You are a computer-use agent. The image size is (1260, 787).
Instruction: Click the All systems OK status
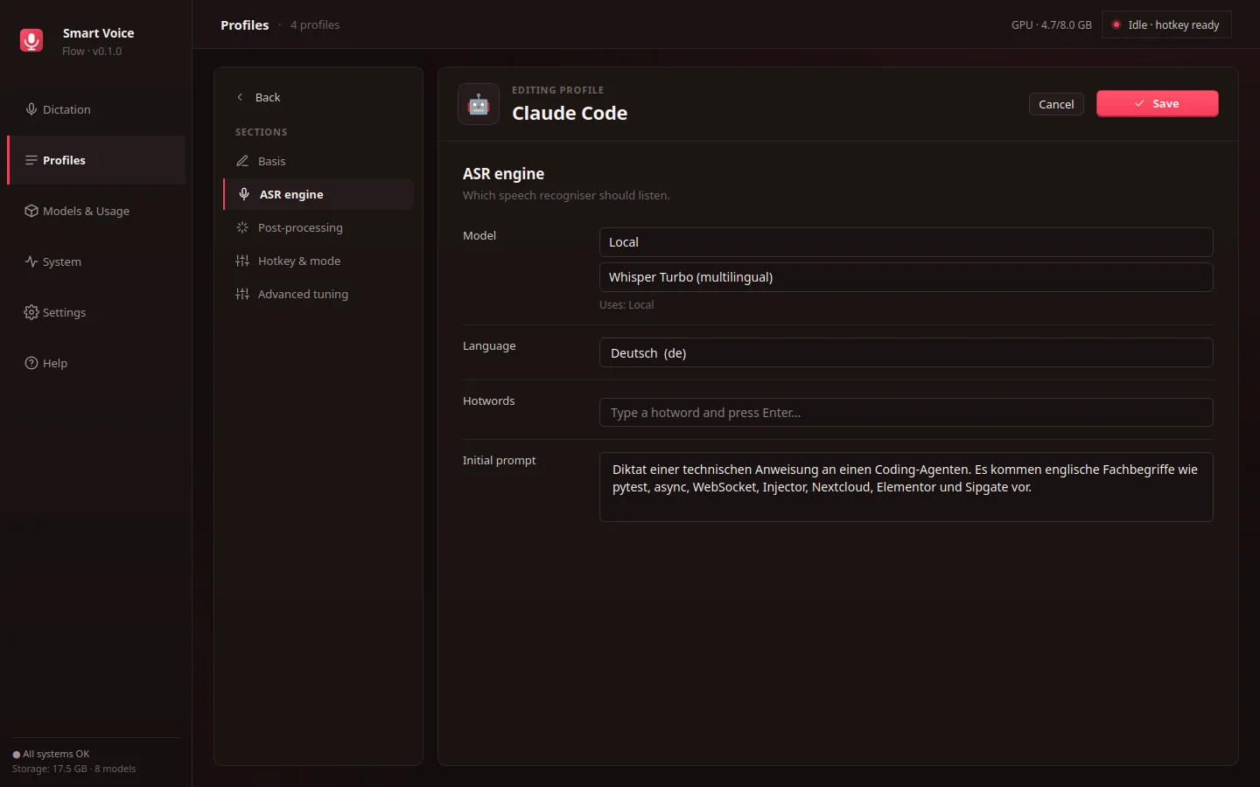(x=51, y=754)
